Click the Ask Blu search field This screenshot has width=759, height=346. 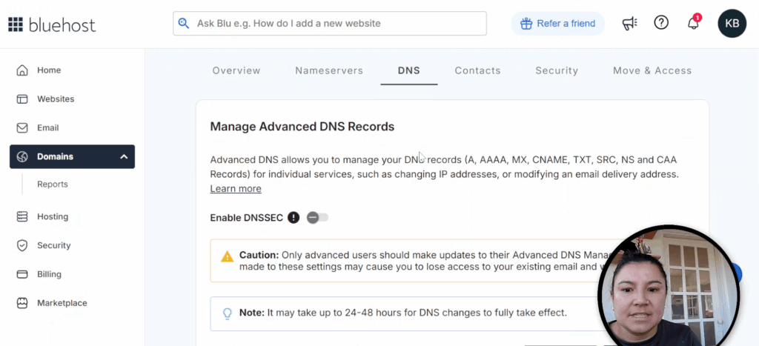point(330,24)
